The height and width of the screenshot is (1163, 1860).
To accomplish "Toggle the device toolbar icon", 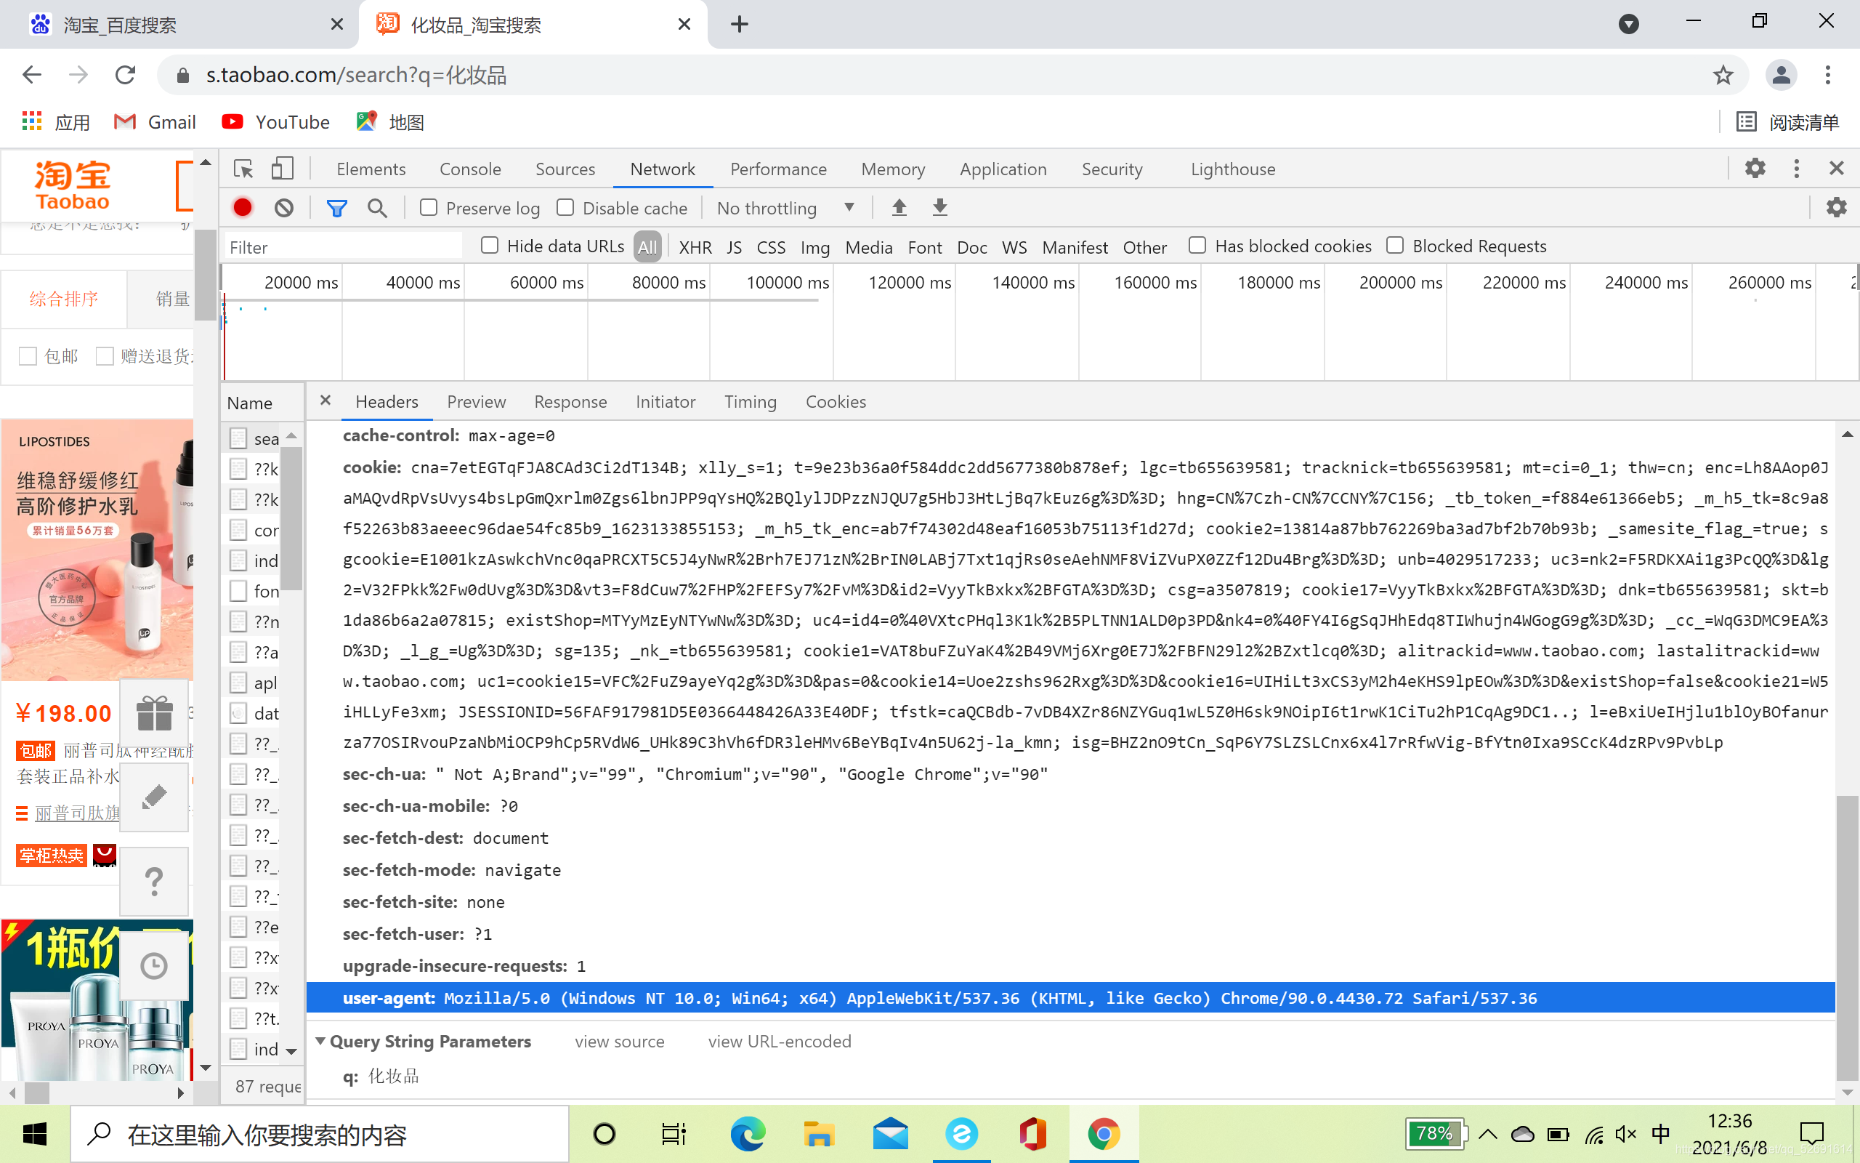I will point(282,169).
